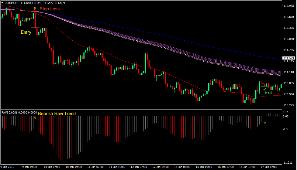The height and width of the screenshot is (170, 297).
Task: Click the 112.060 price axis label
Action: click(x=289, y=39)
